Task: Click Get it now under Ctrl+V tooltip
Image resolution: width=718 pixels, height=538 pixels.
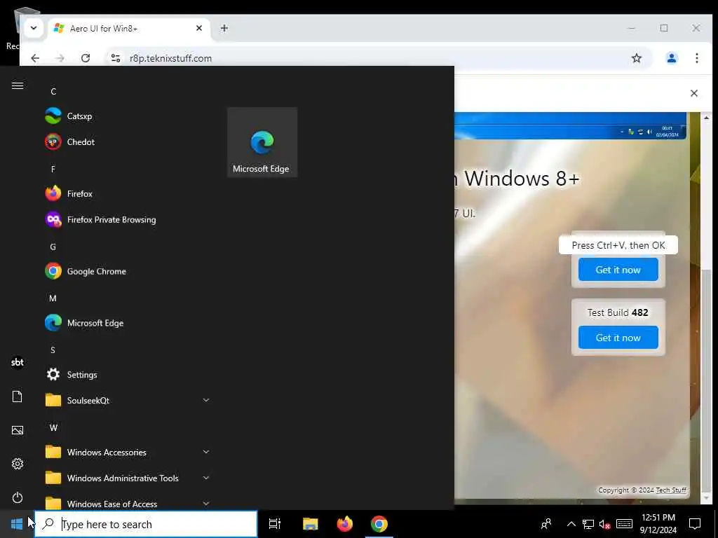Action: [618, 270]
